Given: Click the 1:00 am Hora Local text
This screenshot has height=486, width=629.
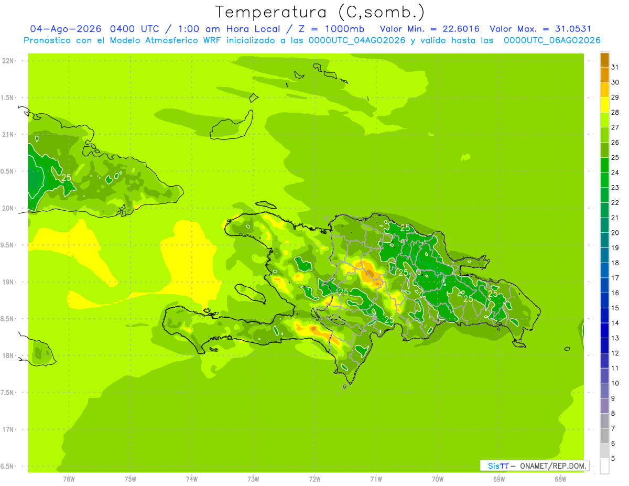Looking at the screenshot, I should [x=229, y=29].
